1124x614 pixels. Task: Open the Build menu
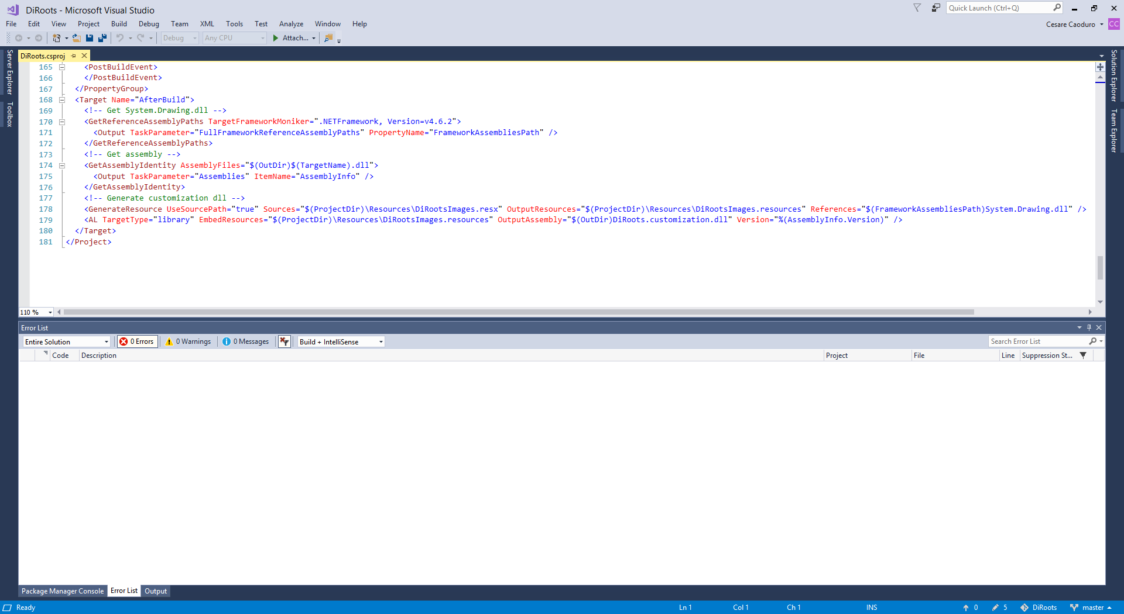[x=119, y=24]
